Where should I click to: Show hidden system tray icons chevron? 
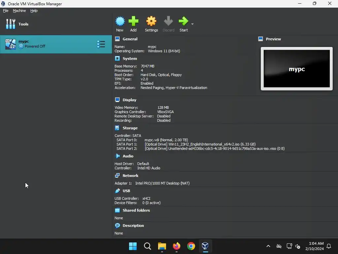point(268,246)
